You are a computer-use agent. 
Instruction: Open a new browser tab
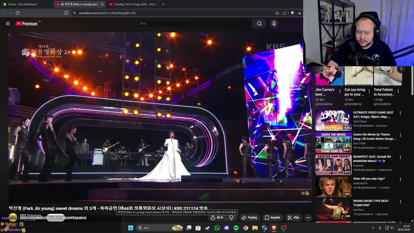pyautogui.click(x=163, y=4)
